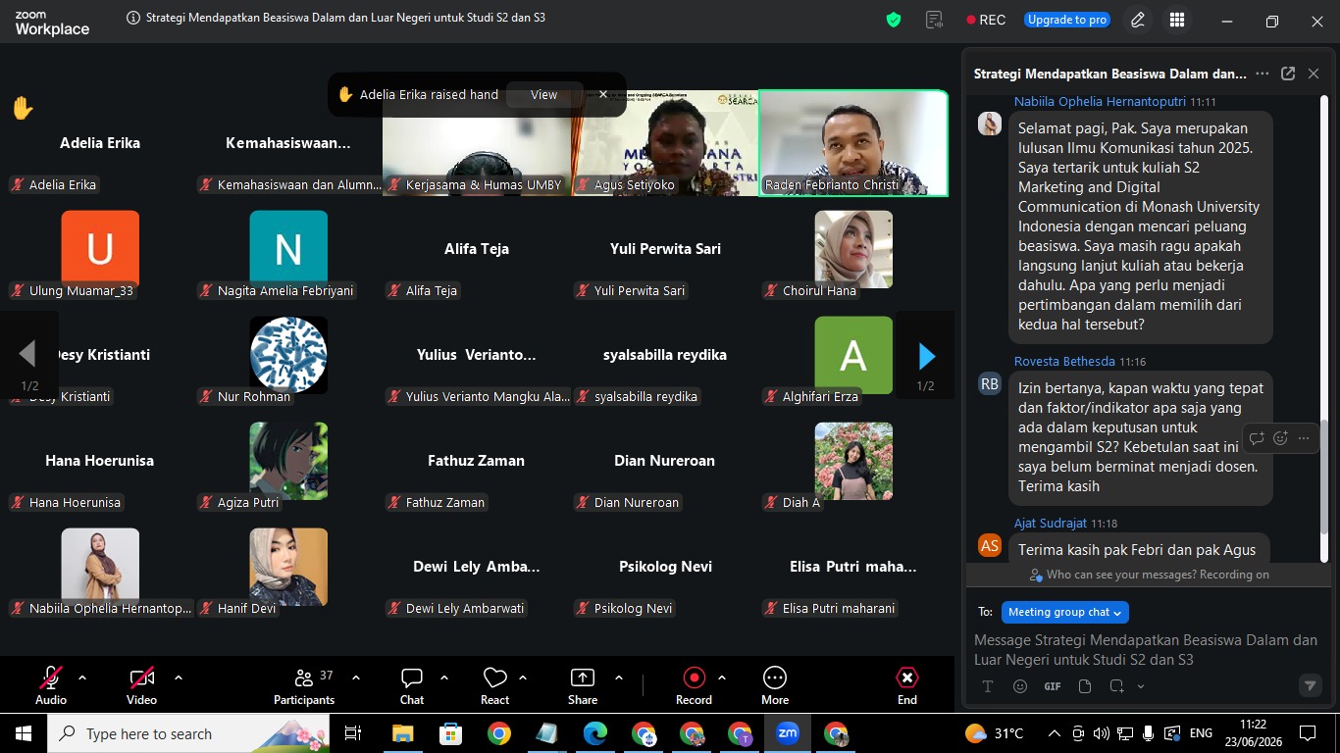Click the Upgrade to pro button
The image size is (1340, 753).
[x=1067, y=20]
